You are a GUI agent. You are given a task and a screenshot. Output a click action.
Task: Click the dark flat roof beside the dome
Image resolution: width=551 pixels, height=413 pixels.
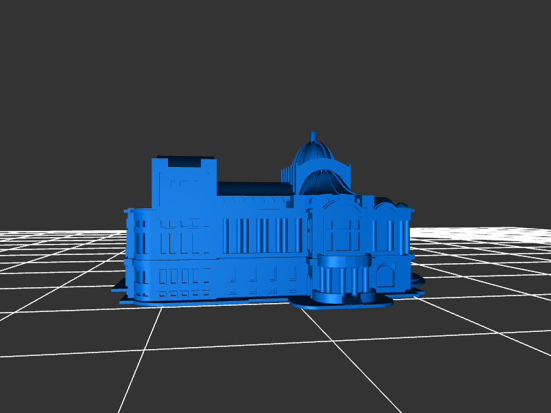[x=249, y=188]
